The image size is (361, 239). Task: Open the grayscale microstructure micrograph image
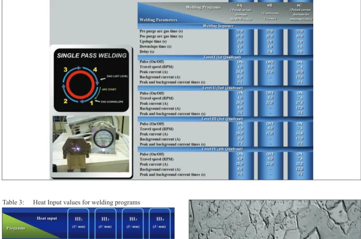274,219
